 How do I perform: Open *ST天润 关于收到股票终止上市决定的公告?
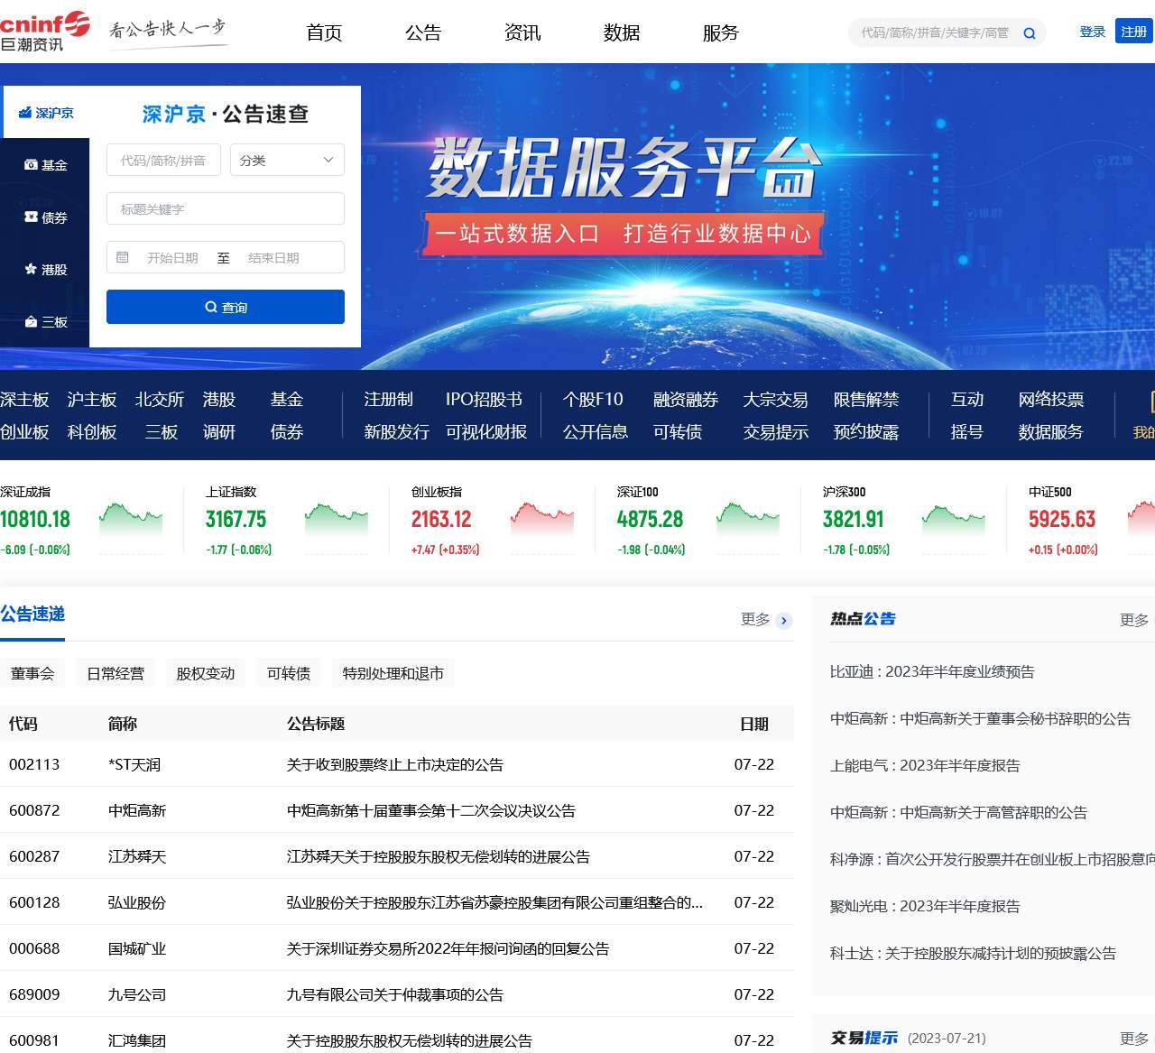click(x=395, y=764)
